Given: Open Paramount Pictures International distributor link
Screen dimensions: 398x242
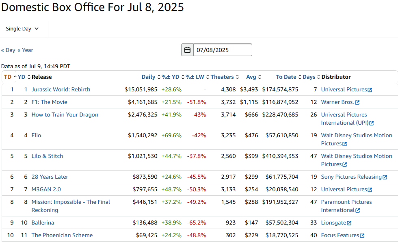Looking at the screenshot, I should [x=346, y=206].
